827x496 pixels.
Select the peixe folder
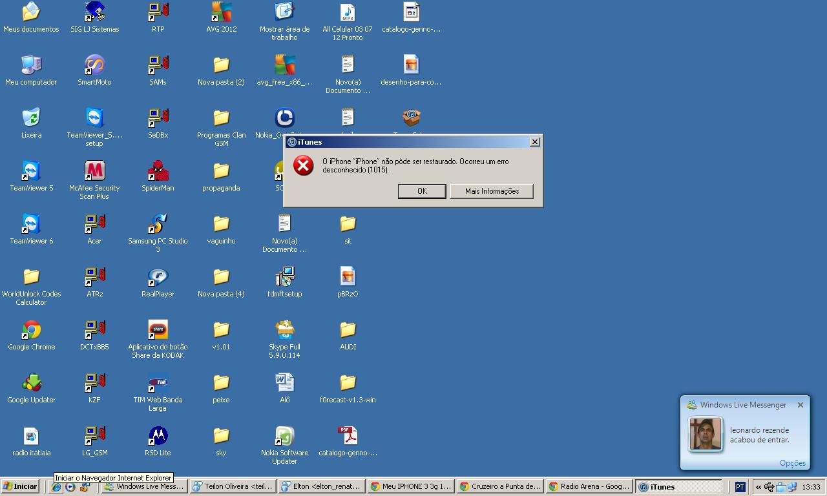click(x=221, y=382)
